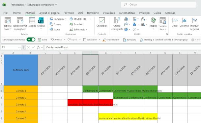Open the Automatizza tab
201x123 pixels.
[127, 13]
